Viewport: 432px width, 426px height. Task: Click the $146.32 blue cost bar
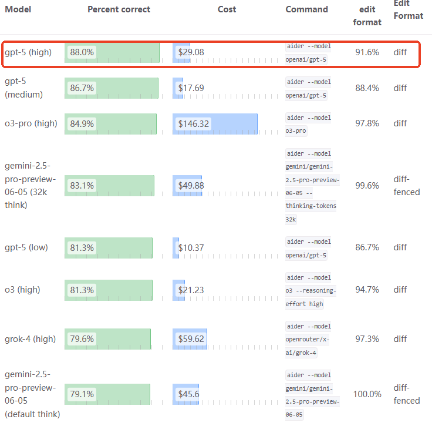pos(215,124)
